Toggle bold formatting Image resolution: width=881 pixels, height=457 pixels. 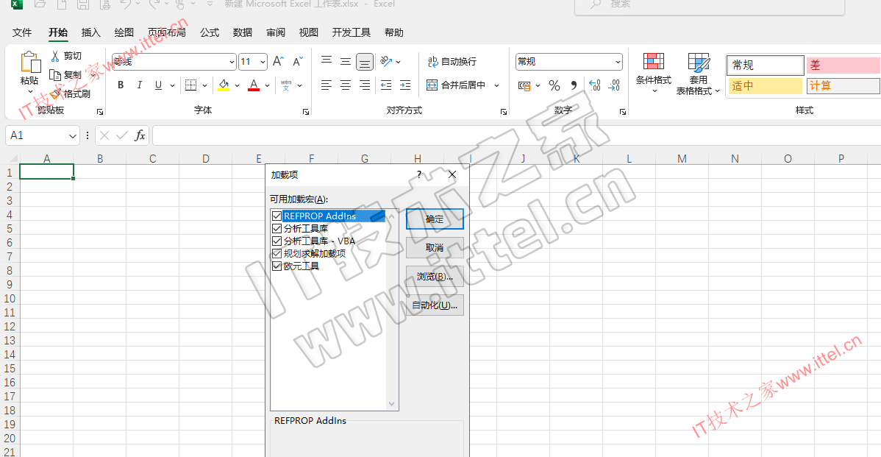click(121, 85)
